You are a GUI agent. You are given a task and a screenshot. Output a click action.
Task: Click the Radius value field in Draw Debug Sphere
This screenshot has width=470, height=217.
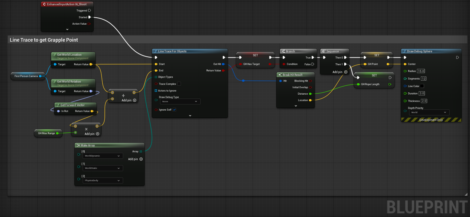[421, 71]
